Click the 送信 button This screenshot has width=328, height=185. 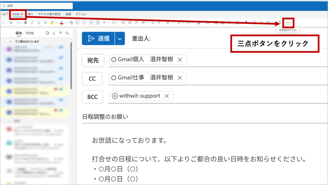click(98, 38)
